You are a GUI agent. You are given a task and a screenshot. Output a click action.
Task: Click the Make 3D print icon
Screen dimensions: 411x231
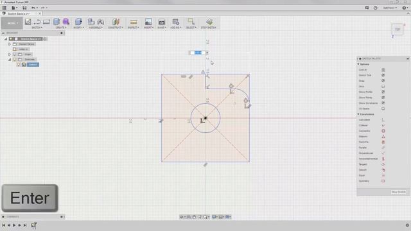[x=162, y=22]
